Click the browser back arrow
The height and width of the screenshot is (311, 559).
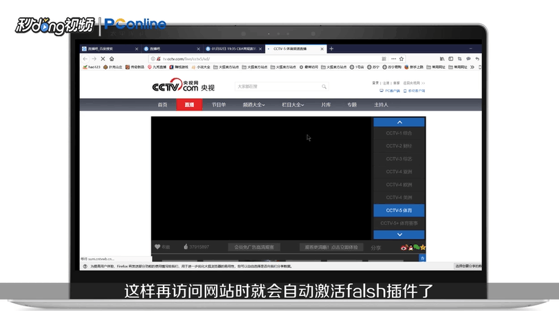coord(85,59)
